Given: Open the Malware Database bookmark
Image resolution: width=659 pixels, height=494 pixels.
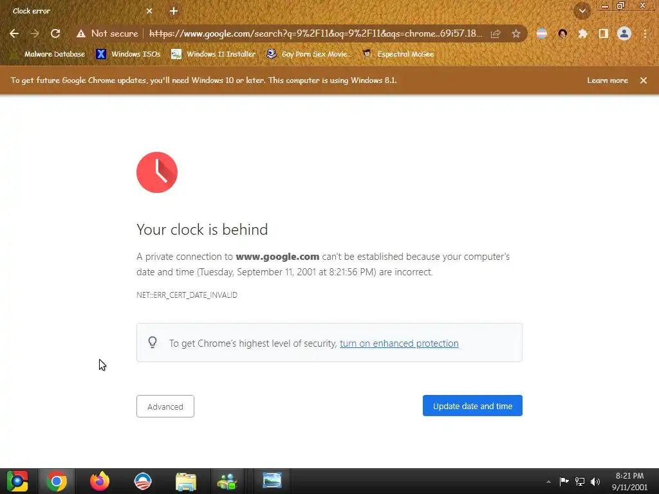Looking at the screenshot, I should [x=48, y=54].
